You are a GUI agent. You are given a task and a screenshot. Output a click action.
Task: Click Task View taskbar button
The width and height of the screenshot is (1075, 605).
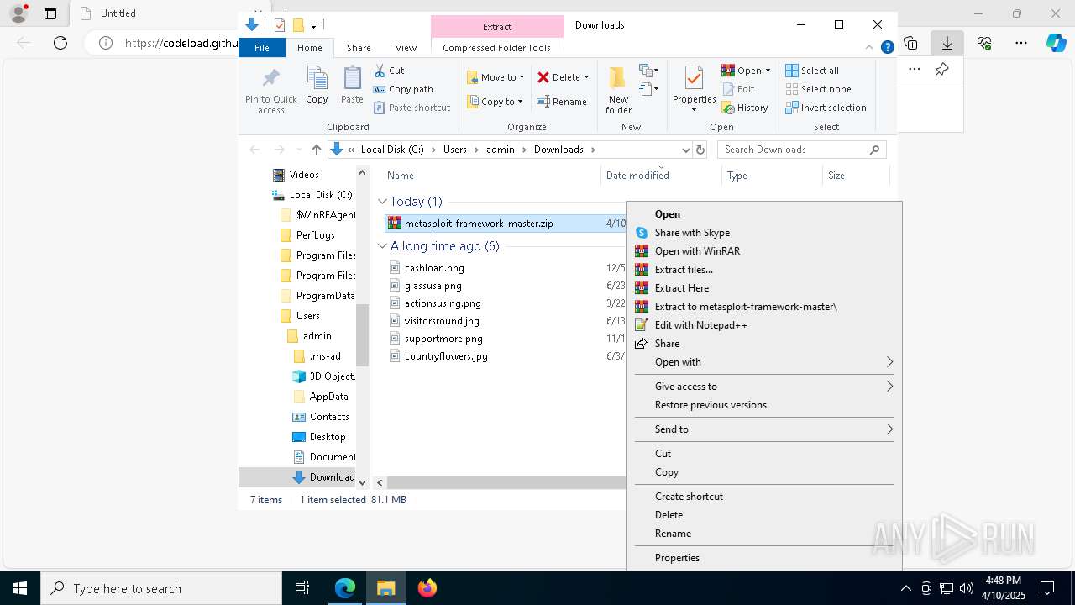(x=302, y=588)
